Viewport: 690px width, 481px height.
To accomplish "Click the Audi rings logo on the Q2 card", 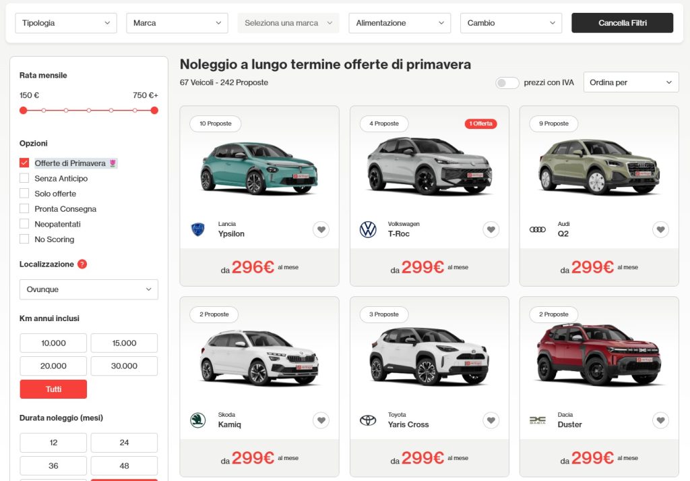I will click(x=538, y=229).
